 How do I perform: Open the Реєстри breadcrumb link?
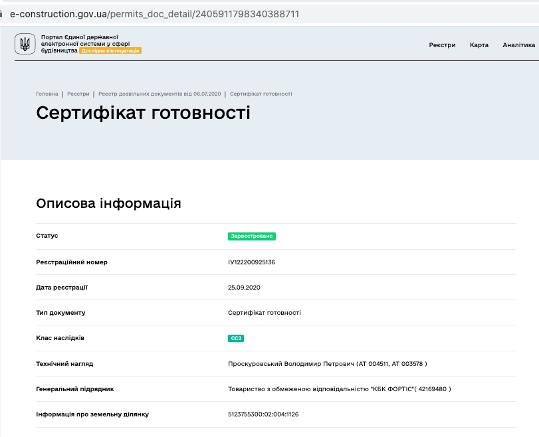[x=78, y=94]
